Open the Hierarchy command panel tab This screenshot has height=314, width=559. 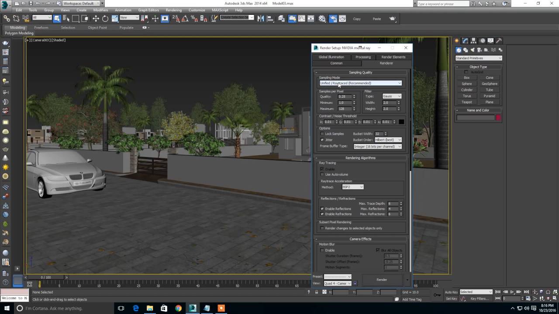(474, 41)
